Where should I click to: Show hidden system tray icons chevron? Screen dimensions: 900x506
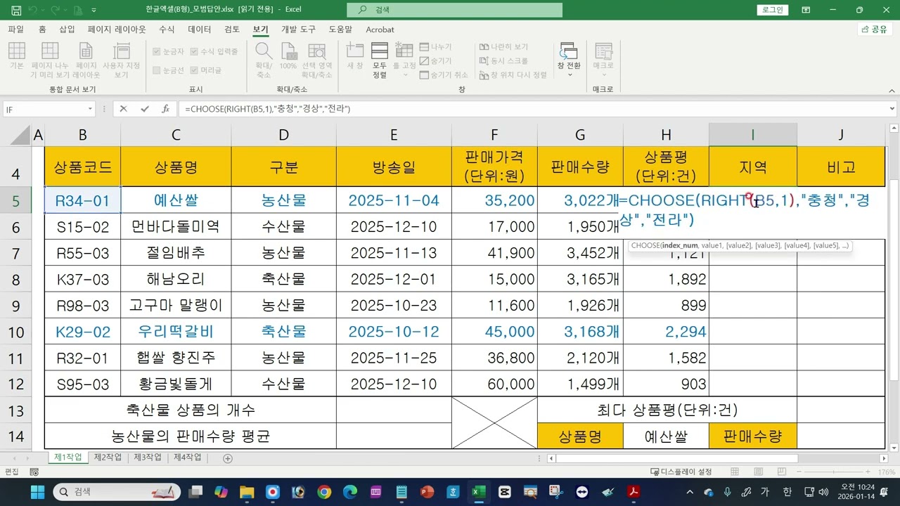point(689,492)
